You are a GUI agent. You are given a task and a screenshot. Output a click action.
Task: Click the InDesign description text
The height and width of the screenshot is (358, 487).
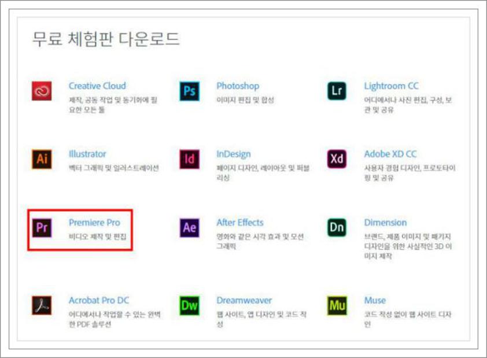click(x=263, y=173)
